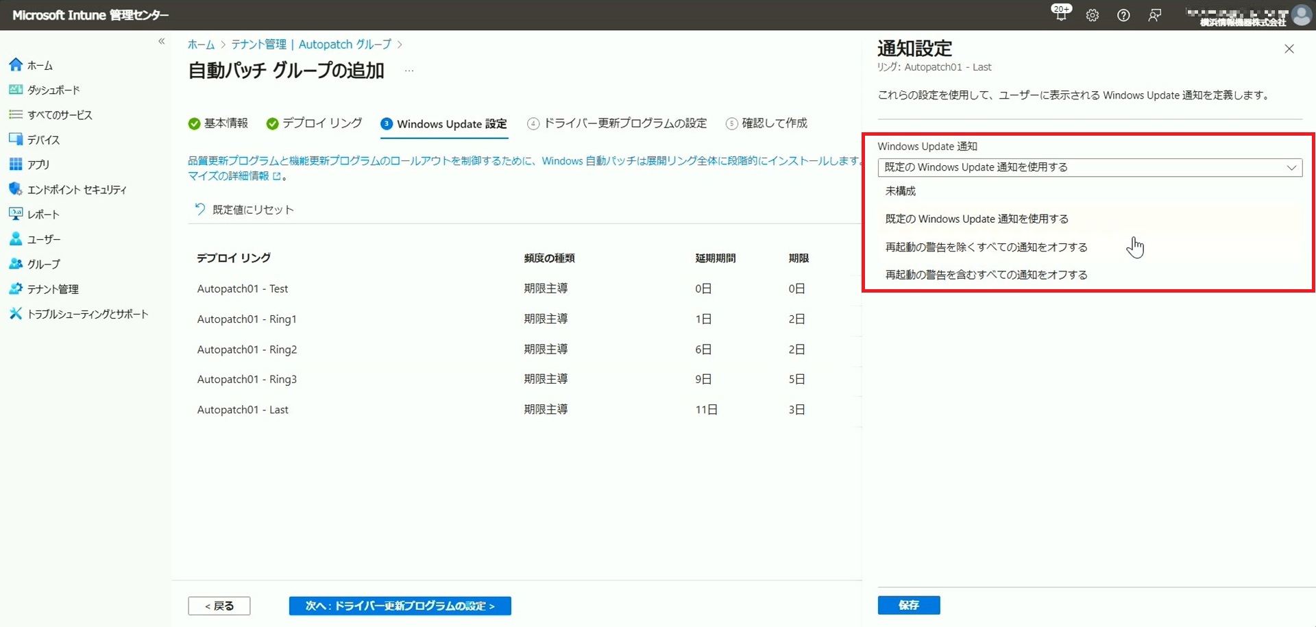Click 11日 deferral value for Autopatch01 - Last
This screenshot has width=1316, height=627.
click(x=706, y=410)
